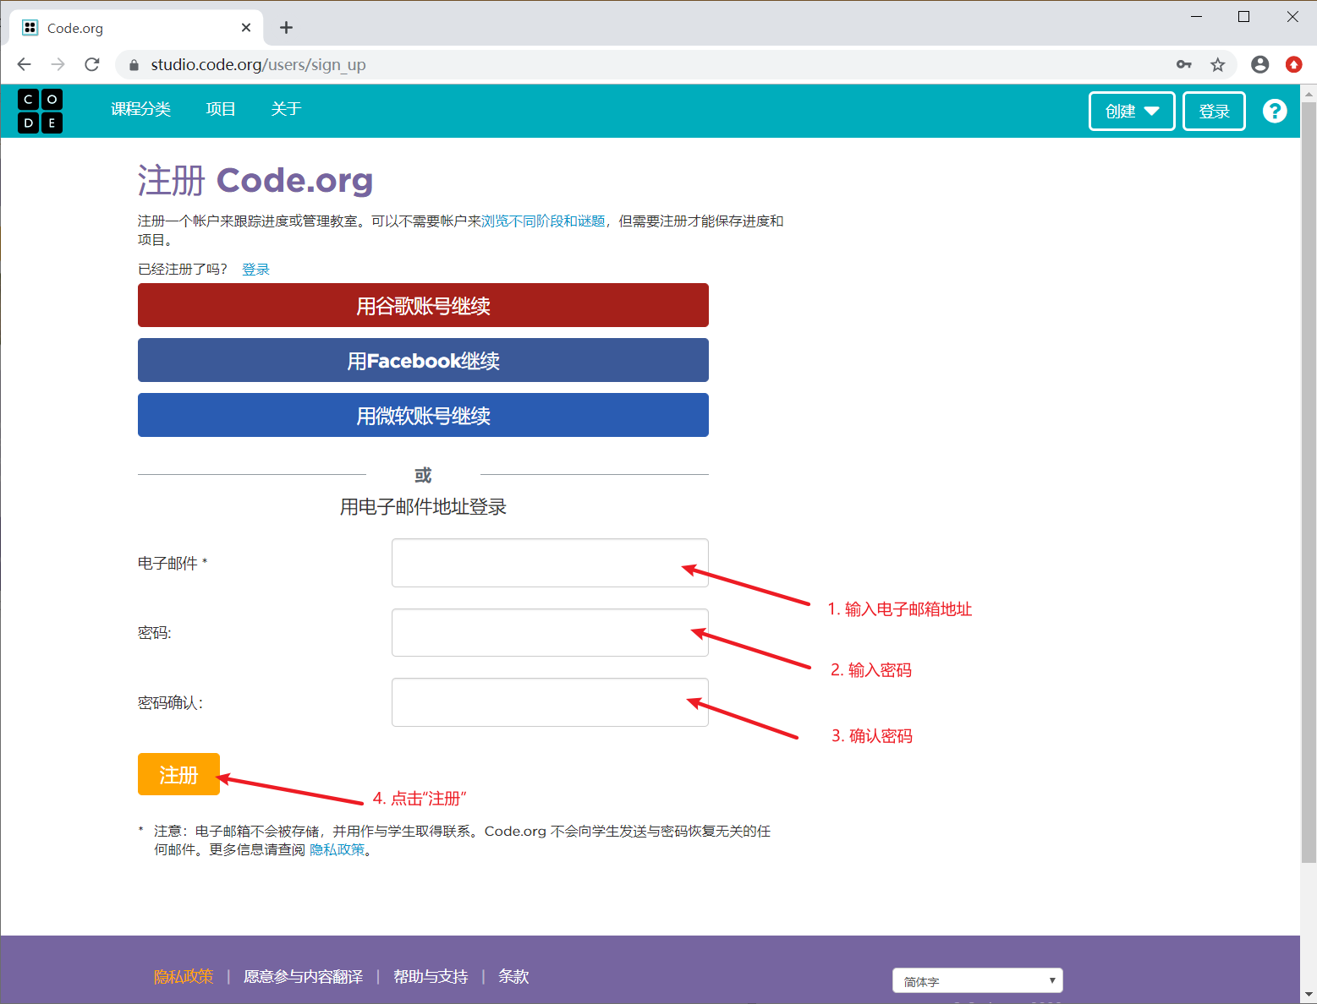Screen dimensions: 1317x1004
Task: Open the saved password key icon
Action: coord(1183,64)
